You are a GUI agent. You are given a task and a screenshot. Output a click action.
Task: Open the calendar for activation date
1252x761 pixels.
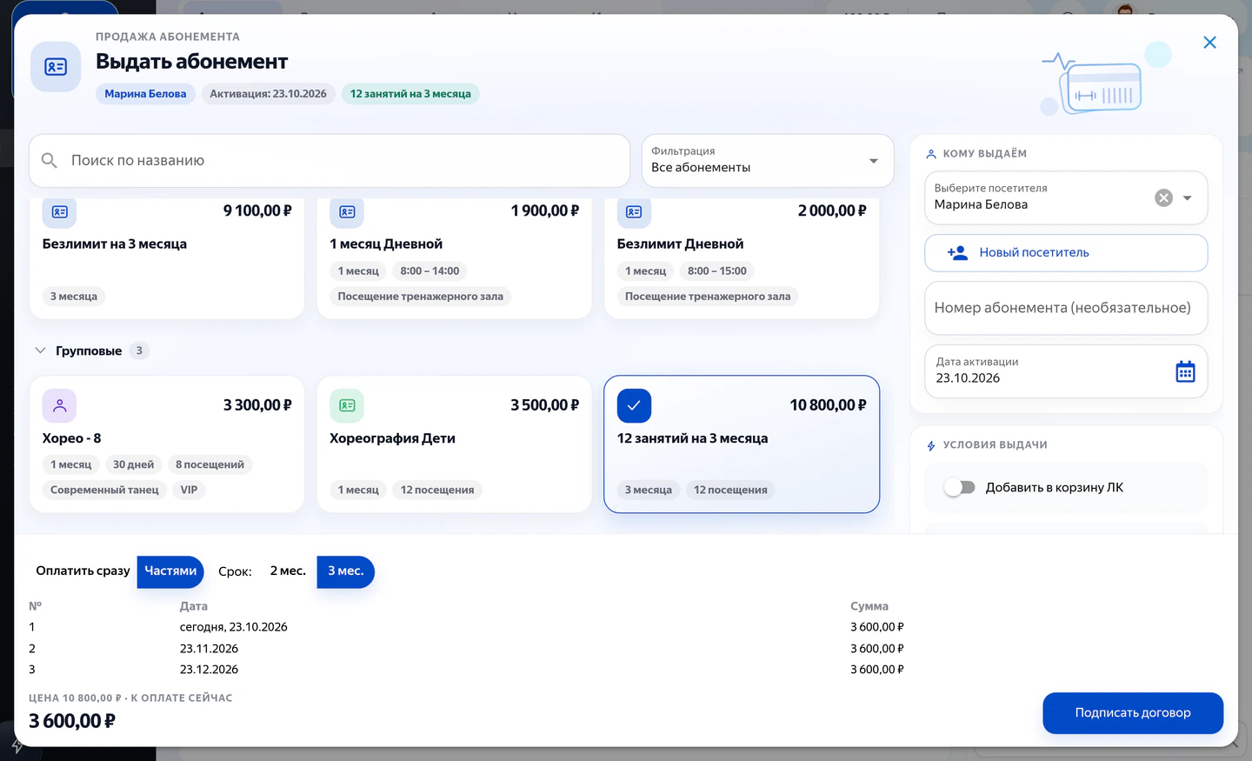click(x=1185, y=371)
